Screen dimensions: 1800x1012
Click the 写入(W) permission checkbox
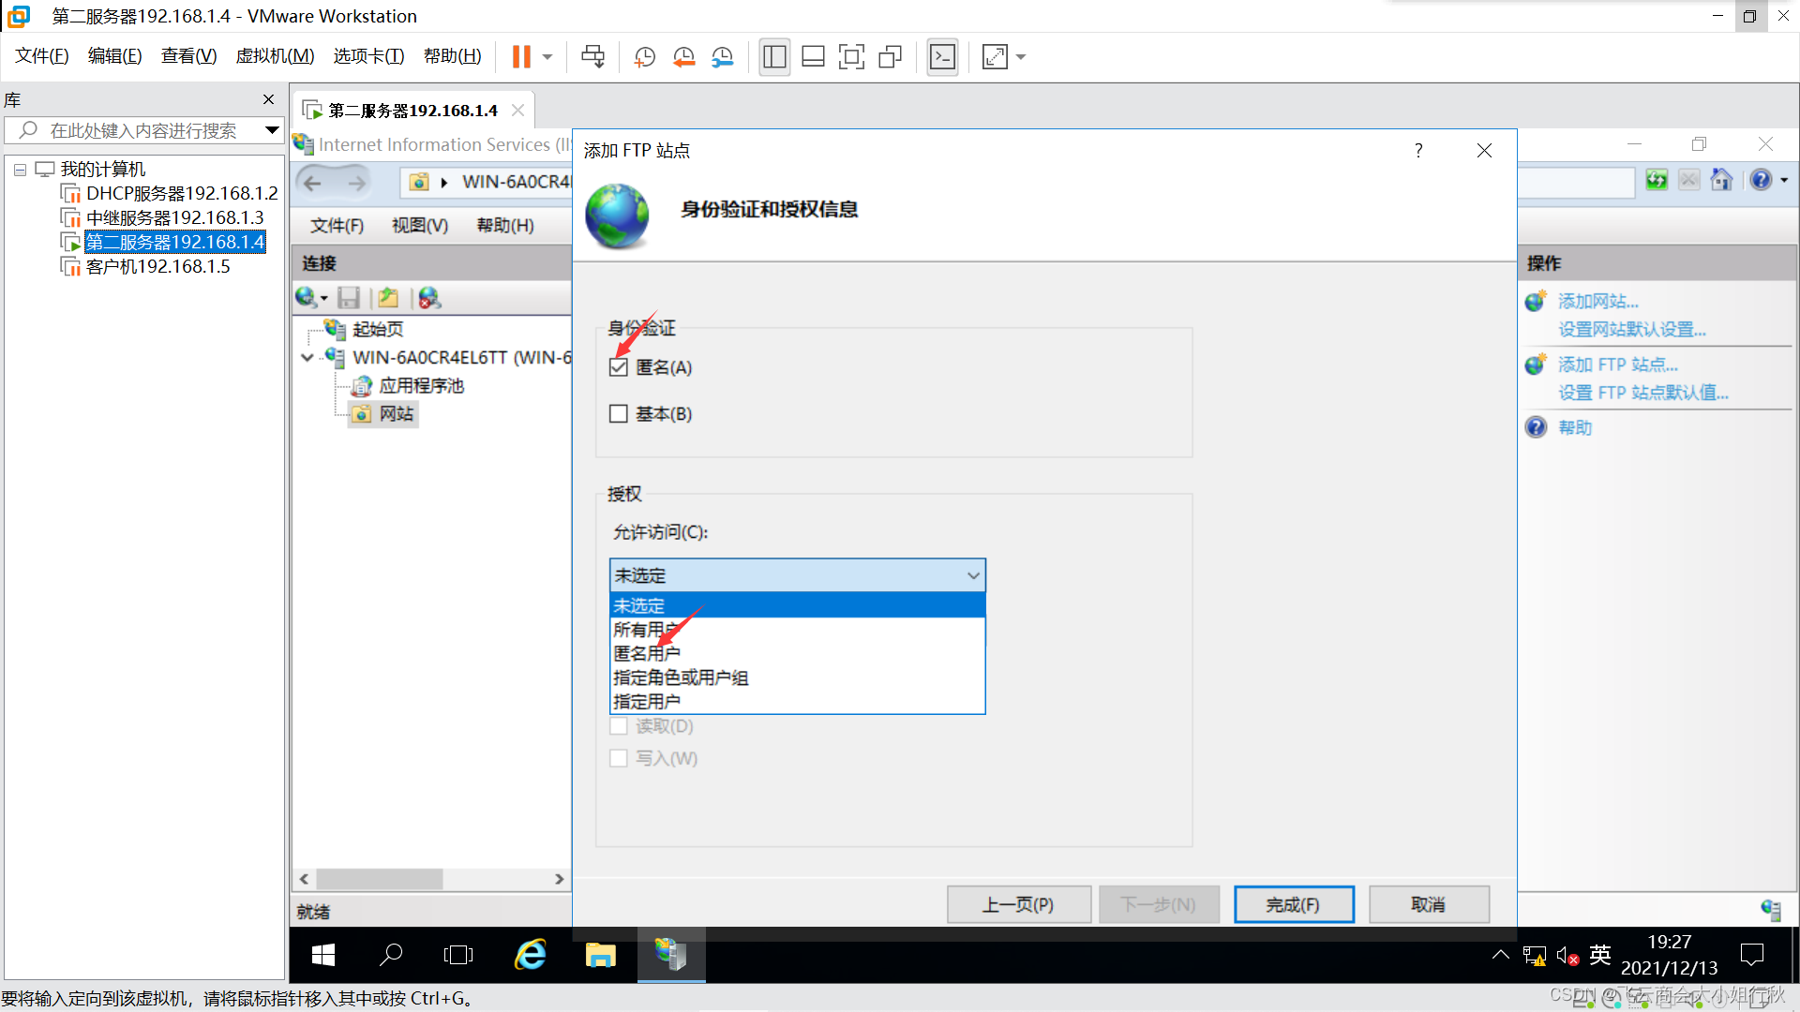click(x=618, y=758)
